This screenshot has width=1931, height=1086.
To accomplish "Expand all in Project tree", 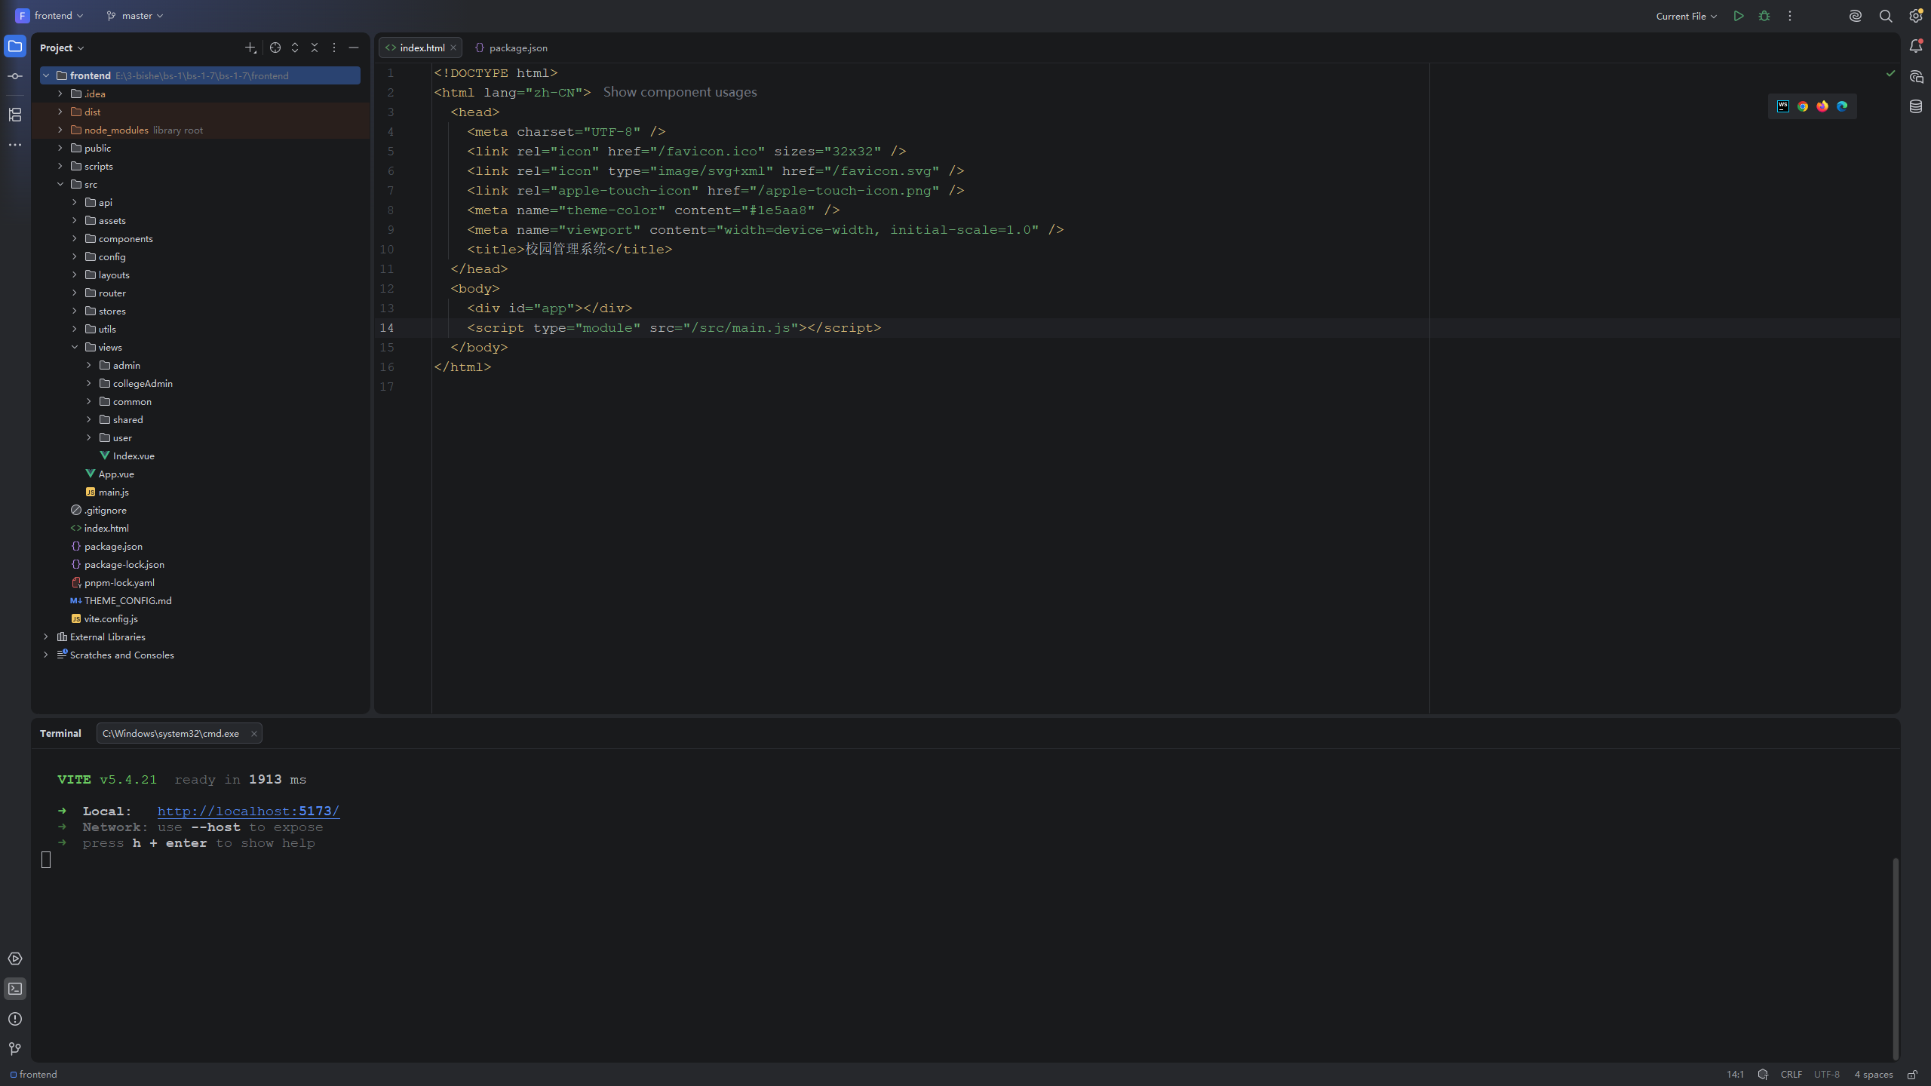I will (x=295, y=48).
